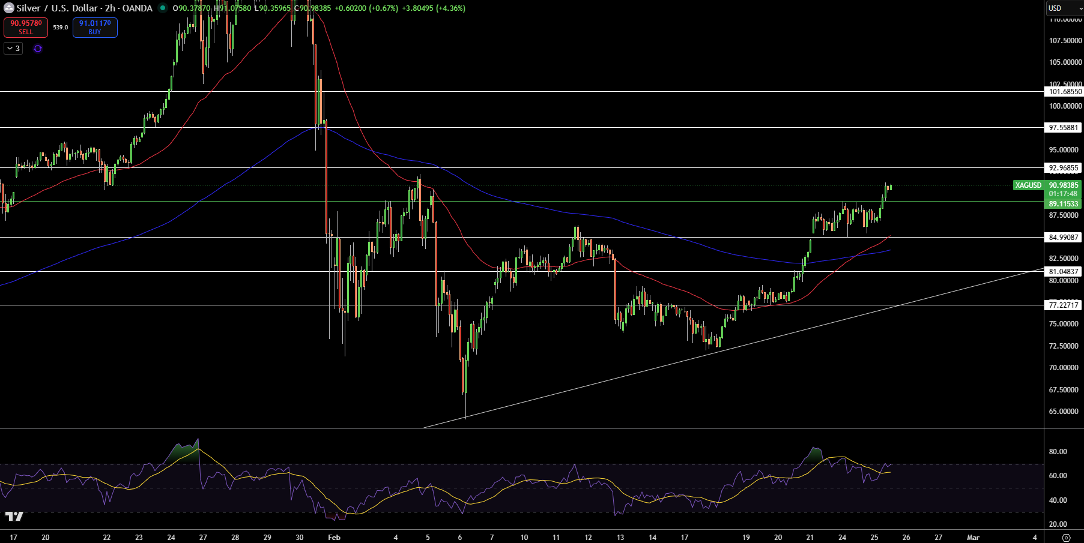Click the Silver symbol logo icon

click(8, 8)
